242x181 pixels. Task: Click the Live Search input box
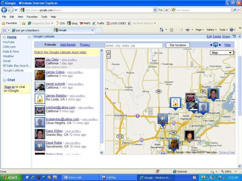pos(201,10)
